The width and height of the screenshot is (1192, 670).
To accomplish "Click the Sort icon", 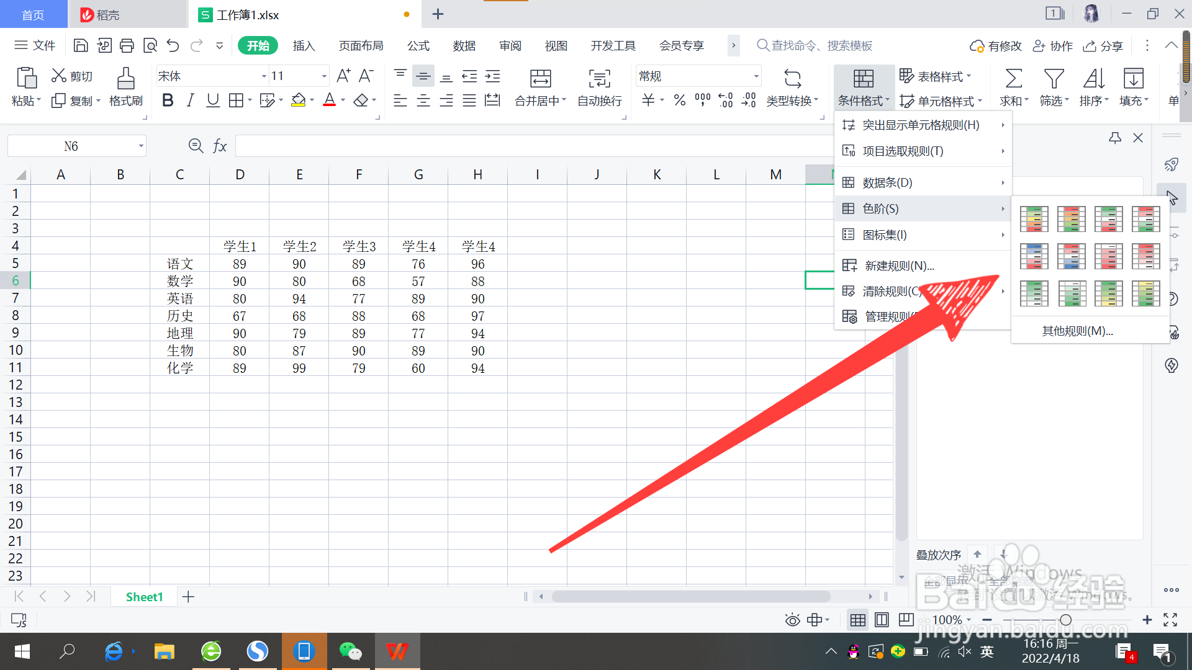I will pyautogui.click(x=1094, y=79).
